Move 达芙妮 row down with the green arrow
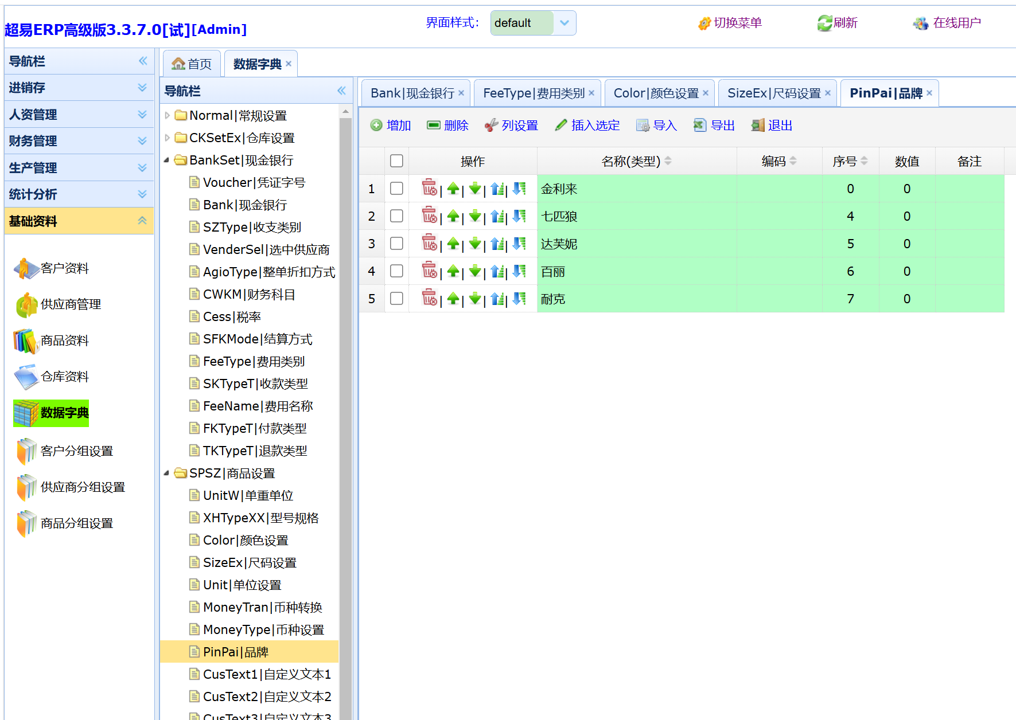Viewport: 1016px width, 720px height. pyautogui.click(x=475, y=244)
